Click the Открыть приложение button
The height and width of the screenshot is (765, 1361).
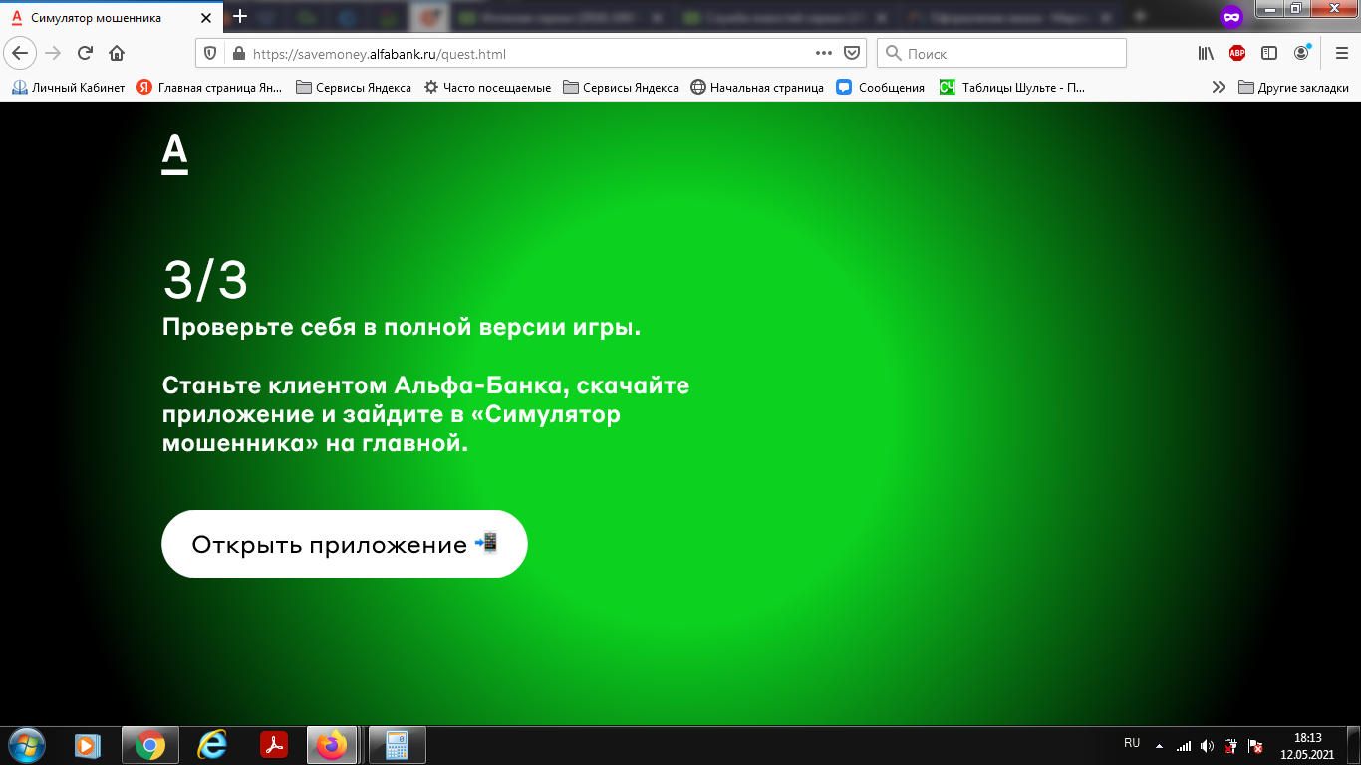tap(344, 544)
